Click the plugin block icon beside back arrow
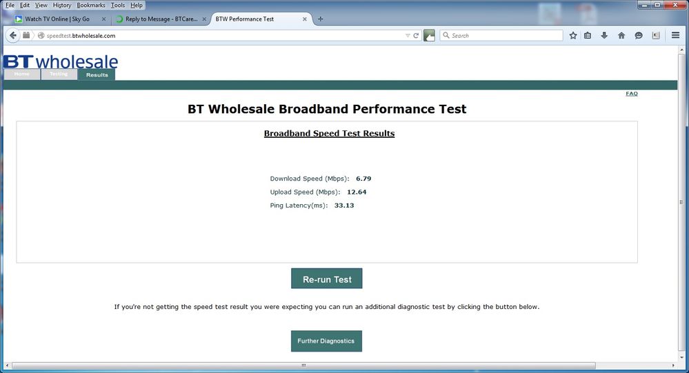Image resolution: width=689 pixels, height=373 pixels. (x=26, y=35)
